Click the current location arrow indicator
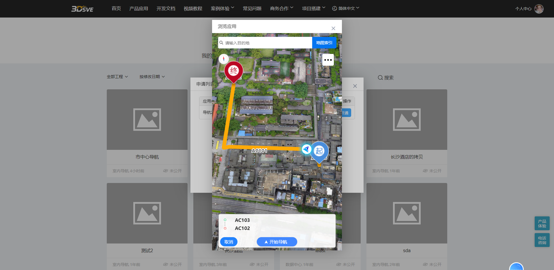Image resolution: width=554 pixels, height=270 pixels. click(306, 149)
